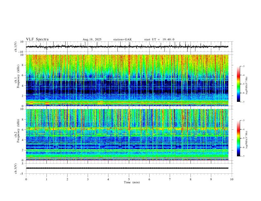Click the "-3" tick on the ch.1 colorbar
The height and width of the screenshot is (201, 261).
coord(243,66)
